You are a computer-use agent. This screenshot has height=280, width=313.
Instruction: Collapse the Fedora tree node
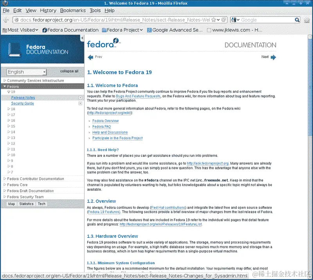pos(5,86)
